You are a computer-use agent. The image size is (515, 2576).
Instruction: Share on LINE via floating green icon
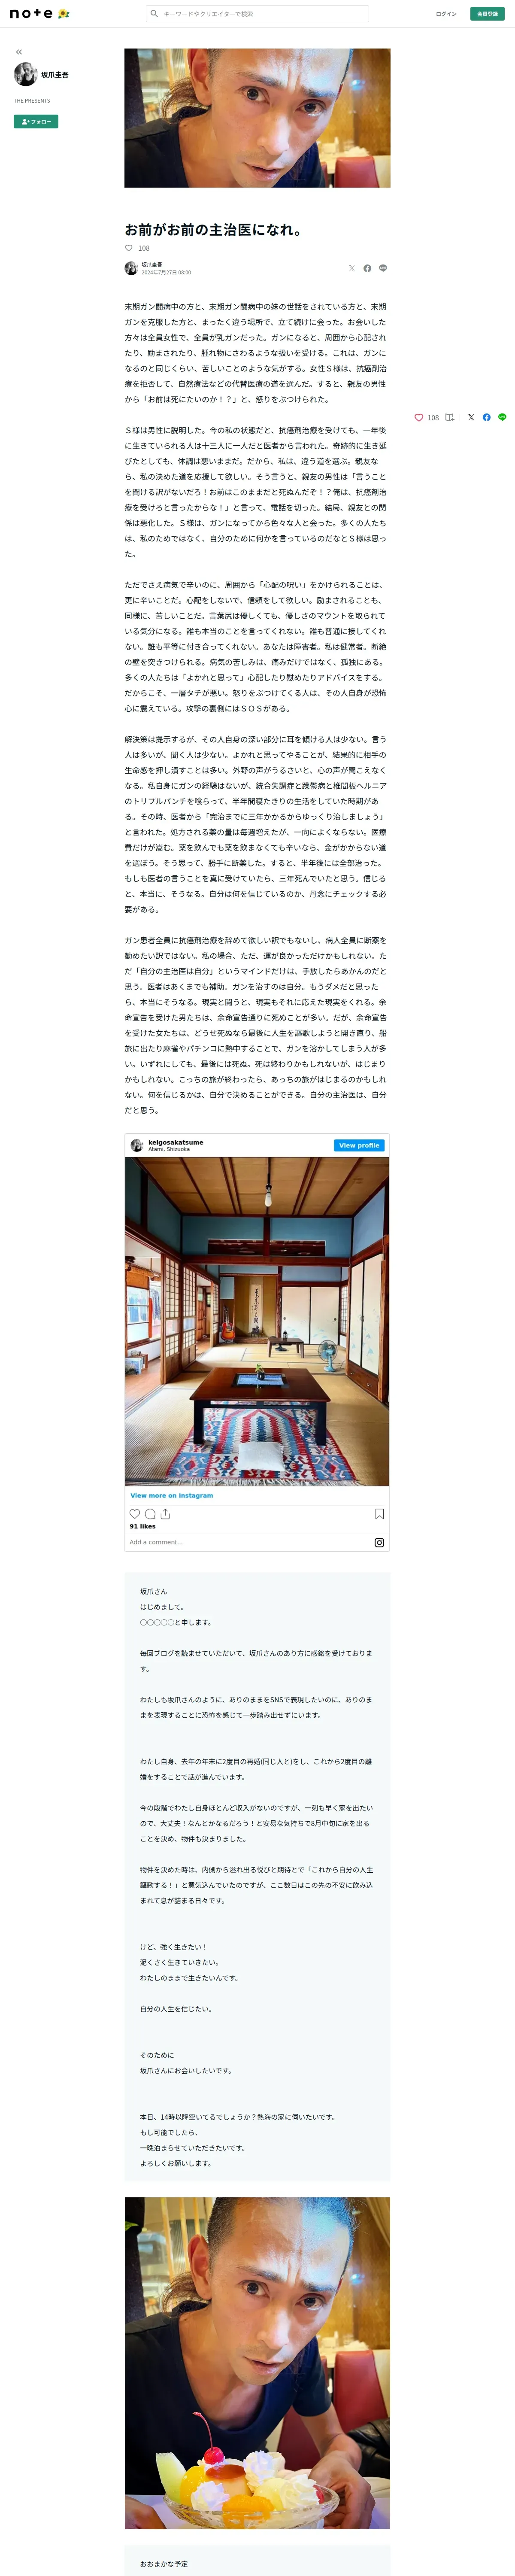(x=502, y=417)
